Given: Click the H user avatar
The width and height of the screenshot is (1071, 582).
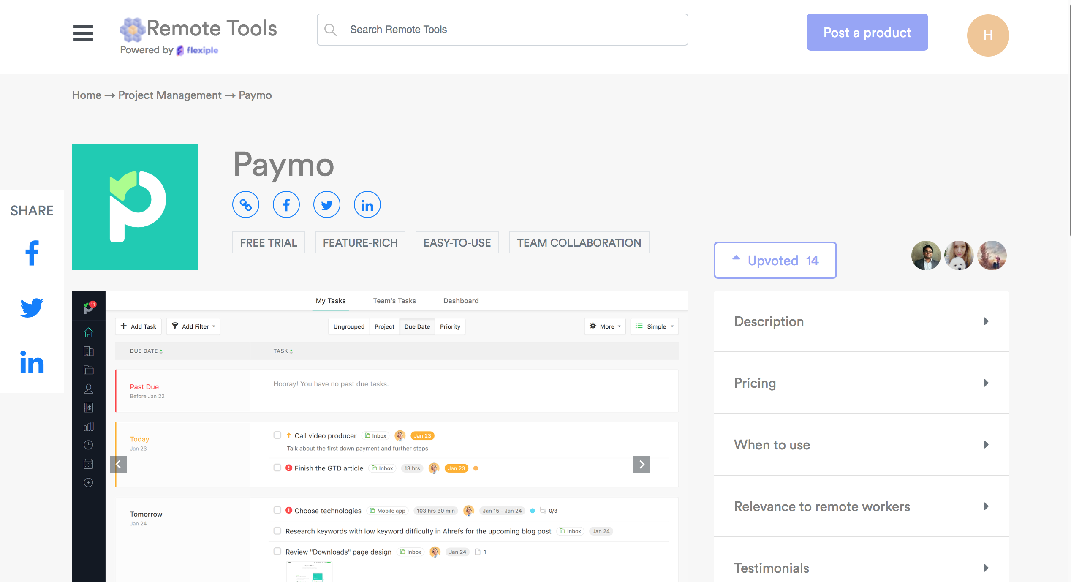Looking at the screenshot, I should coord(988,35).
